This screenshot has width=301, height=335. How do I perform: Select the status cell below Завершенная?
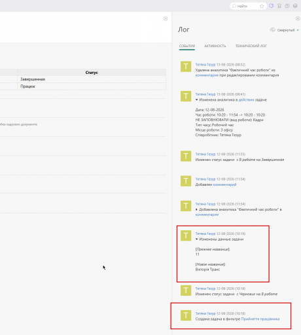click(x=92, y=86)
